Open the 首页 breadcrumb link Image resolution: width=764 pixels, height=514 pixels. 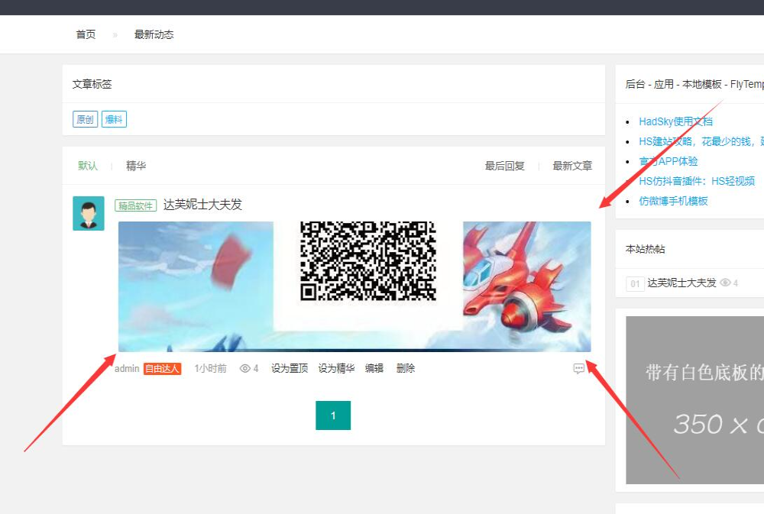click(86, 34)
